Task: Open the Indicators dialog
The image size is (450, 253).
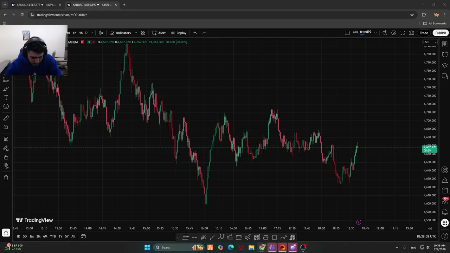Action: pos(120,33)
